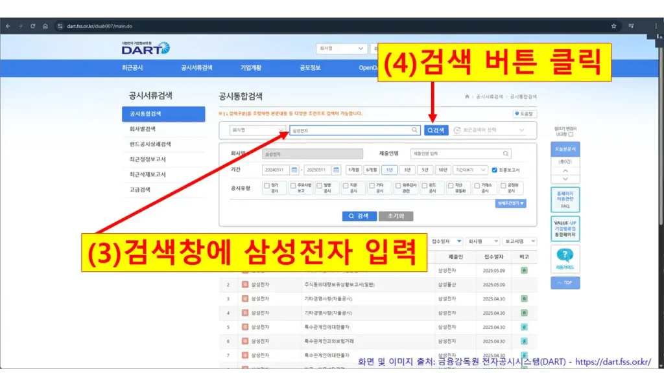Click the 제출인명 입력 field
Screen dimensions: 664x373
pyautogui.click(x=461, y=154)
